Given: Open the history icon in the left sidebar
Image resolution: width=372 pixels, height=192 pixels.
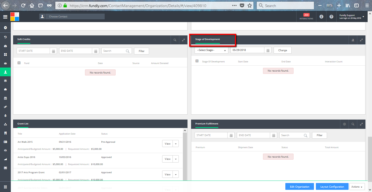Looking at the screenshot, I should point(5,37).
